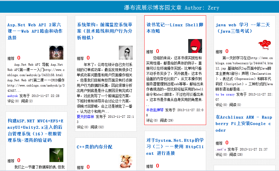Open article Asp.Net Web API 2第六课
Screen dimensions: 279x171
[x=35, y=31]
